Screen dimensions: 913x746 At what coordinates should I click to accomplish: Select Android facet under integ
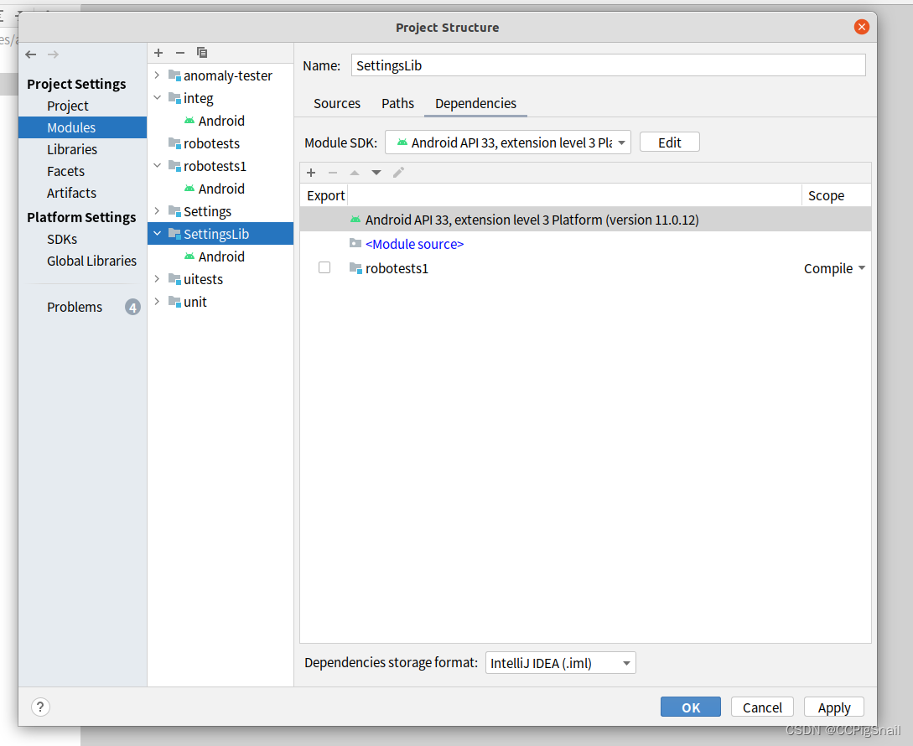pos(215,121)
